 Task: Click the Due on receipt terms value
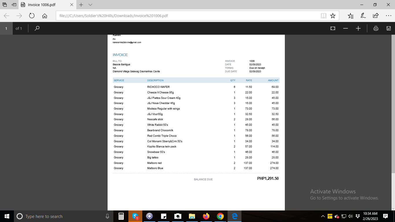(257, 68)
